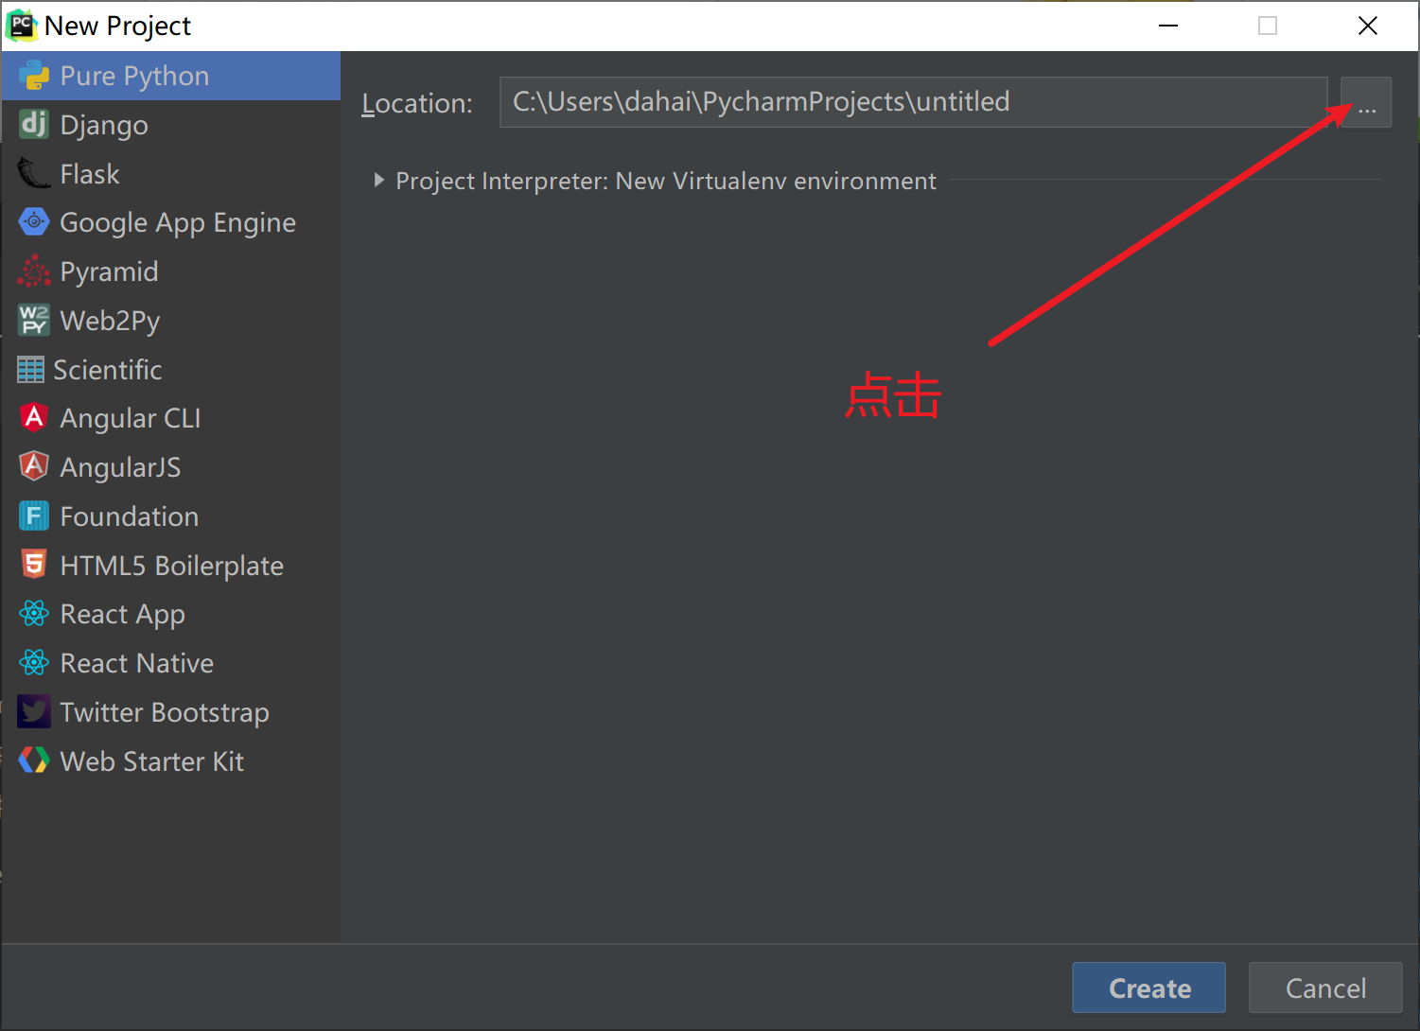Expand the Project Interpreter section arrow
Image resolution: width=1420 pixels, height=1031 pixels.
coord(378,180)
